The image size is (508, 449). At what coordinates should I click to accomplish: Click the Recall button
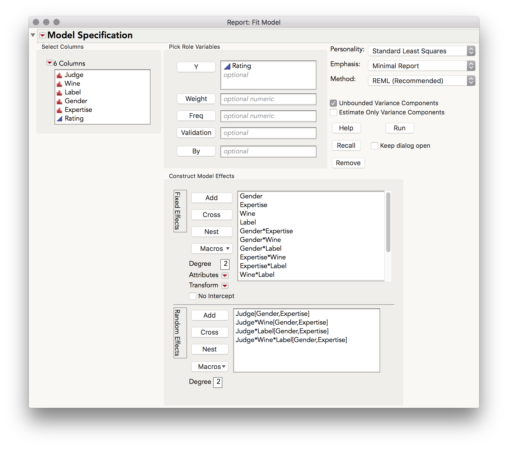coord(346,145)
